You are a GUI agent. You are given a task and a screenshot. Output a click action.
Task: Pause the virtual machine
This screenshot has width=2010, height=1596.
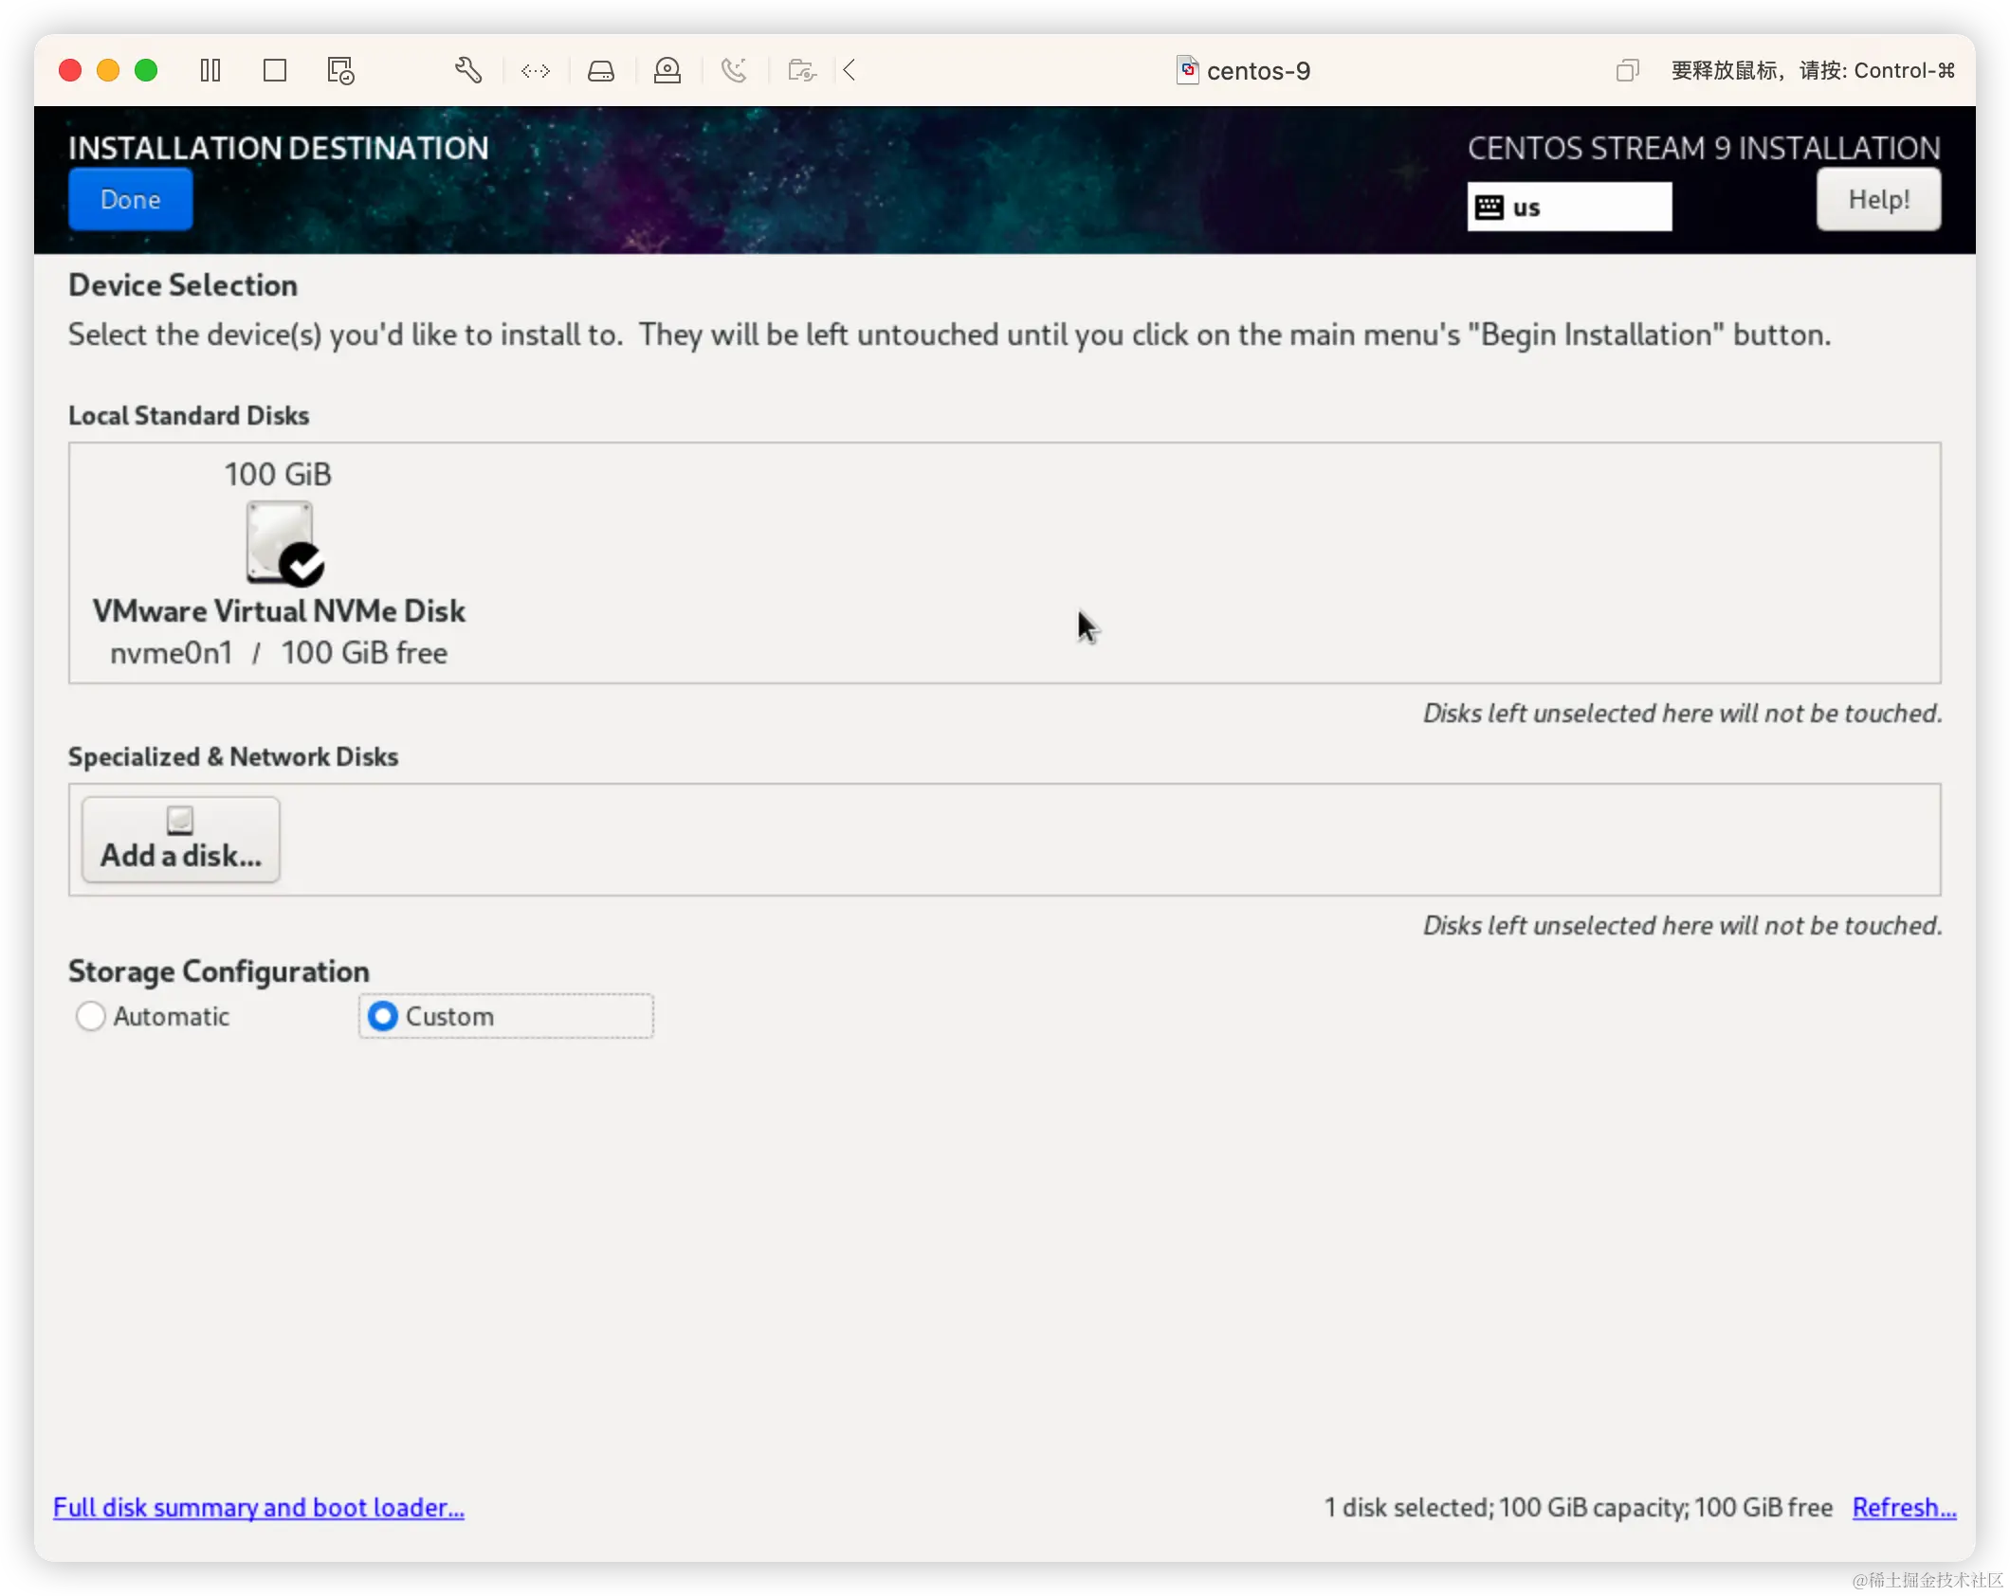point(210,70)
